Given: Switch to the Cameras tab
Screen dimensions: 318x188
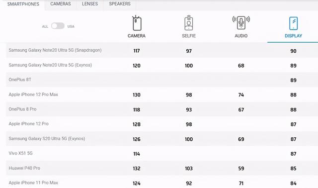Looking at the screenshot, I should point(61,4).
